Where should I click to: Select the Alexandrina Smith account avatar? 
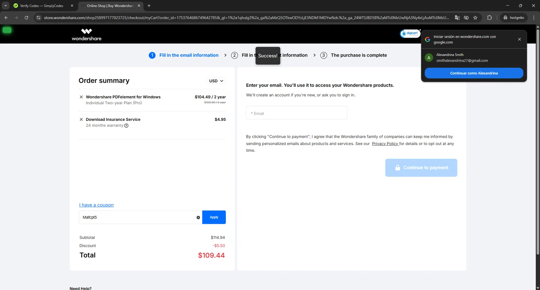tap(429, 58)
